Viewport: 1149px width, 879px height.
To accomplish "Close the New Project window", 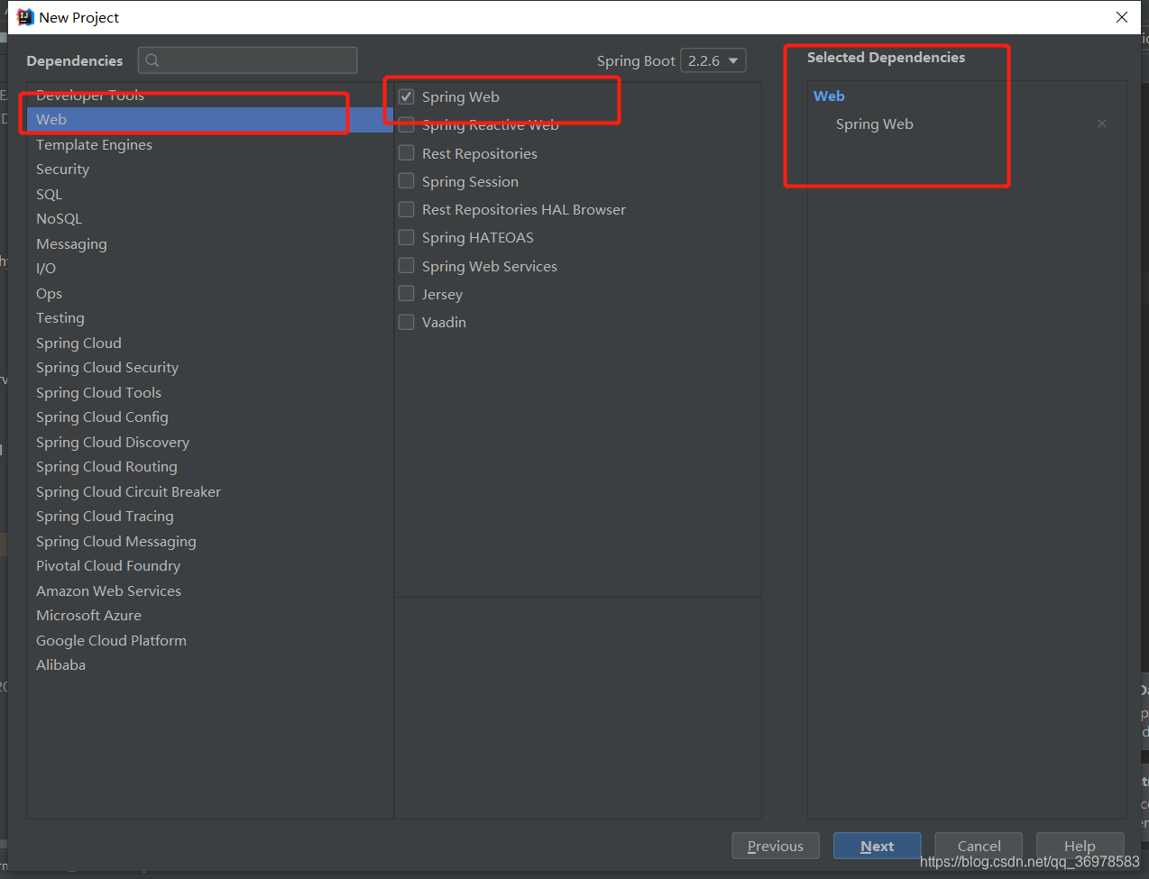I will pyautogui.click(x=1122, y=17).
